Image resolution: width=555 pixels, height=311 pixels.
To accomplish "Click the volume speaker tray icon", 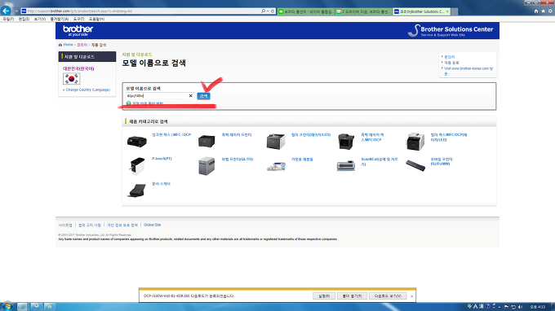I will pyautogui.click(x=520, y=307).
